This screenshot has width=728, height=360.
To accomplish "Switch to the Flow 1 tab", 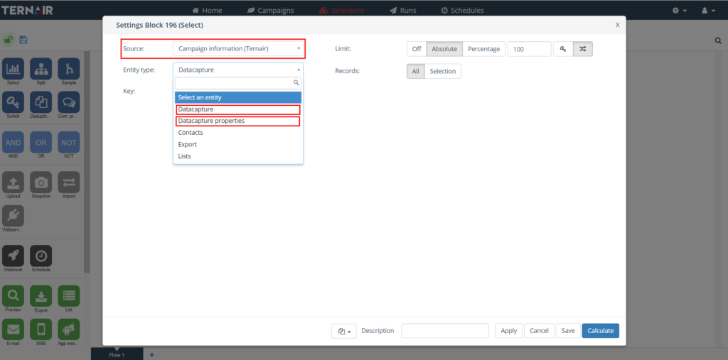I will [117, 354].
